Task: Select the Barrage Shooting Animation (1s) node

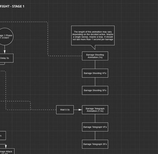Action: click(95, 56)
